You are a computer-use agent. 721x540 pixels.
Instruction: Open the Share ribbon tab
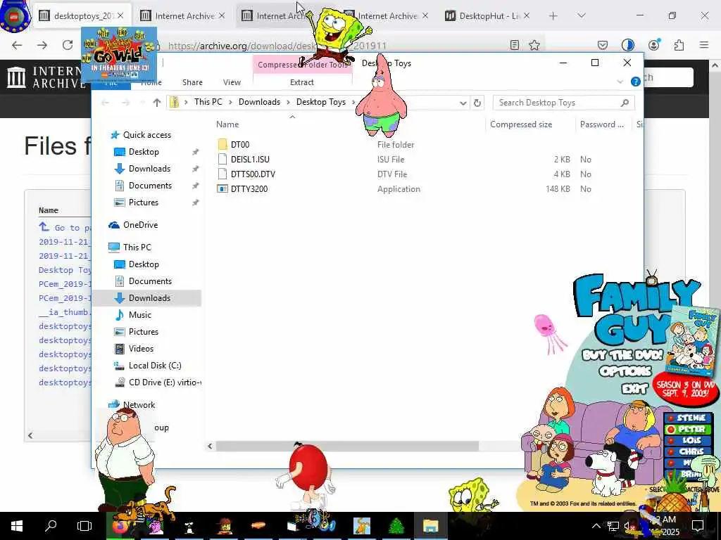[192, 82]
